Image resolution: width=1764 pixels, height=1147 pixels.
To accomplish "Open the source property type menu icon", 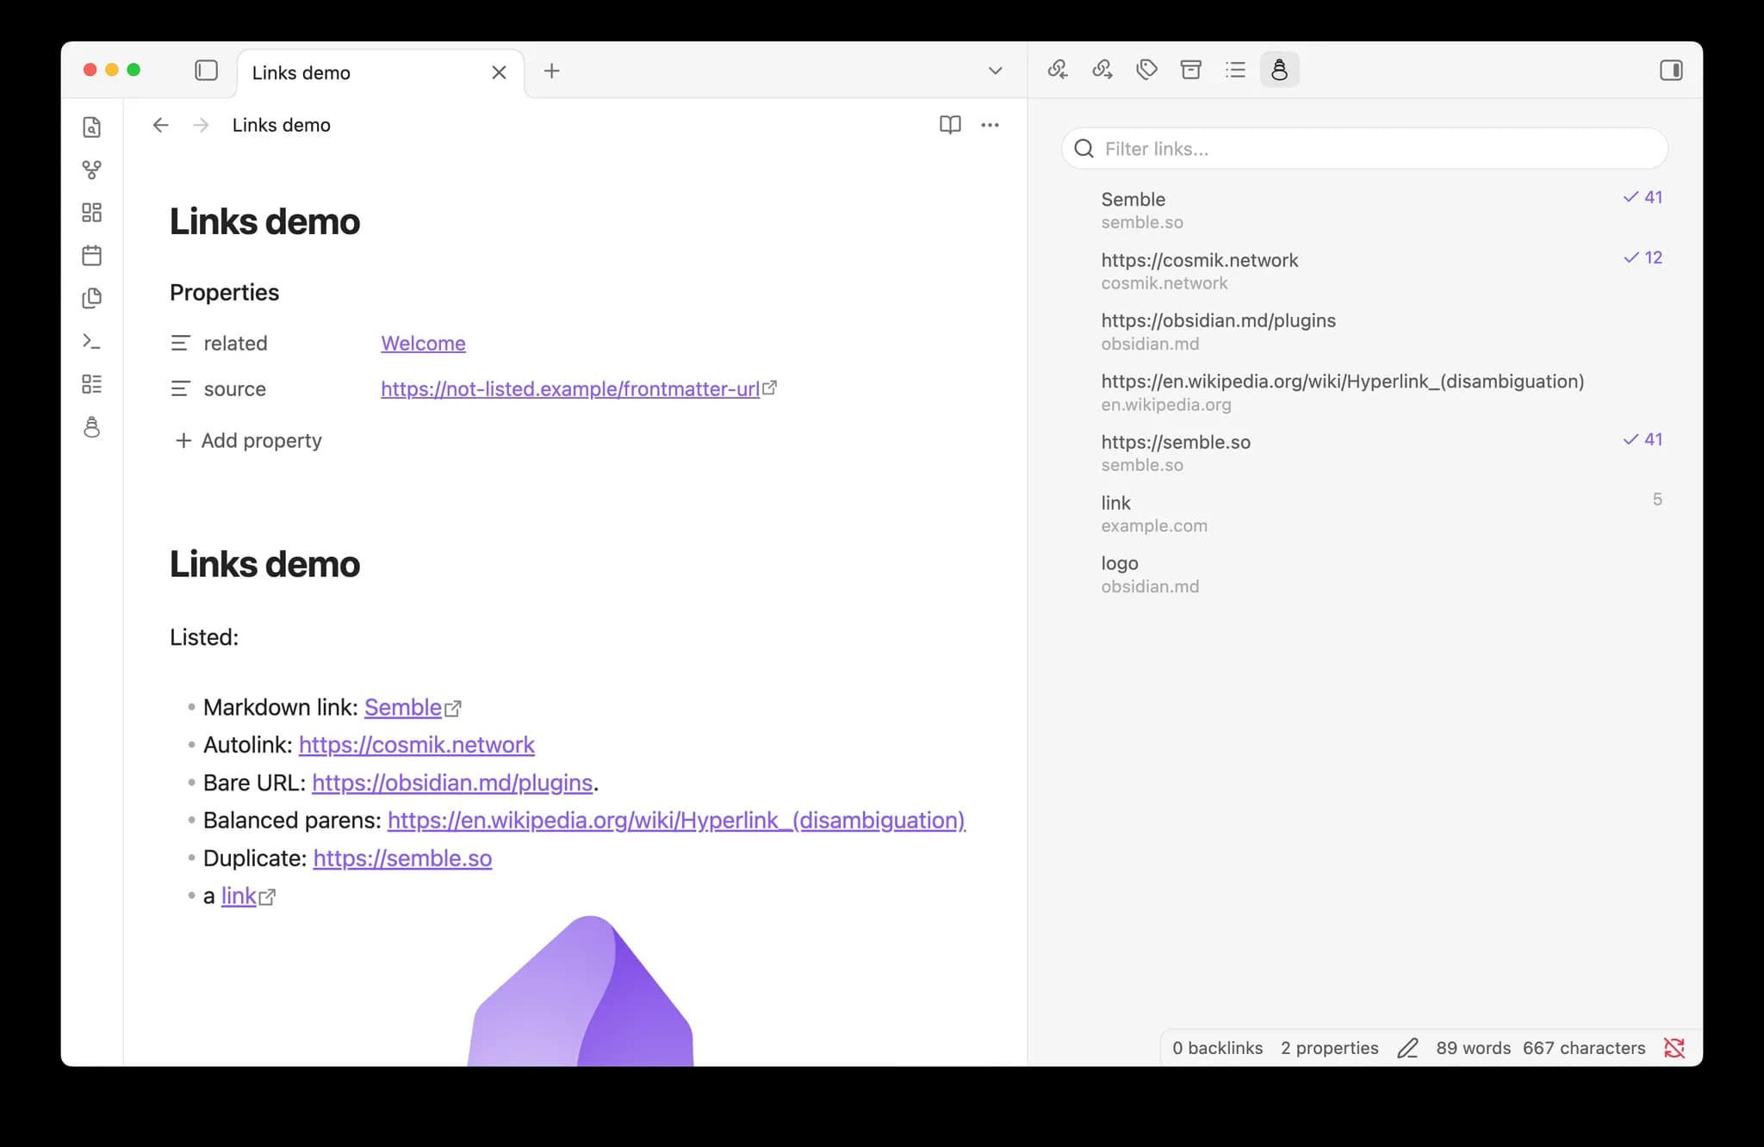I will pyautogui.click(x=180, y=389).
